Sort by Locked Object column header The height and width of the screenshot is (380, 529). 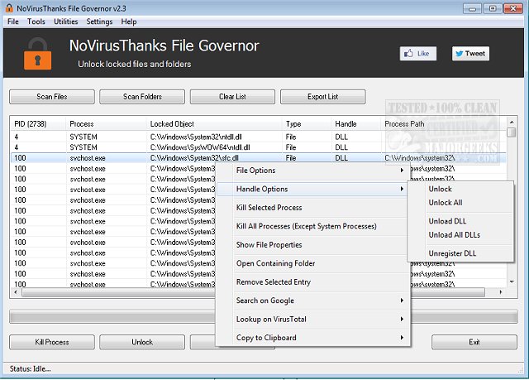click(215, 123)
